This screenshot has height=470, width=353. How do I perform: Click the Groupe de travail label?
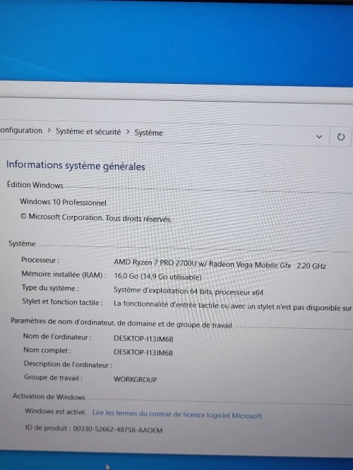(x=54, y=378)
